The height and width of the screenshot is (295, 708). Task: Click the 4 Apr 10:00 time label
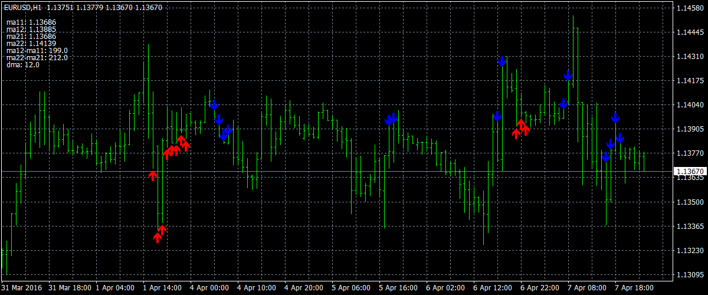pos(257,288)
